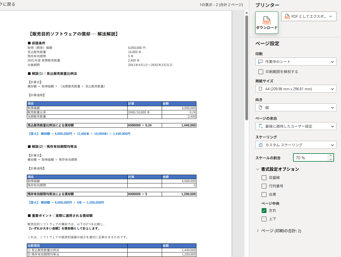Check the 行列番号 row/column headings checkbox
341x257 pixels.
264,186
